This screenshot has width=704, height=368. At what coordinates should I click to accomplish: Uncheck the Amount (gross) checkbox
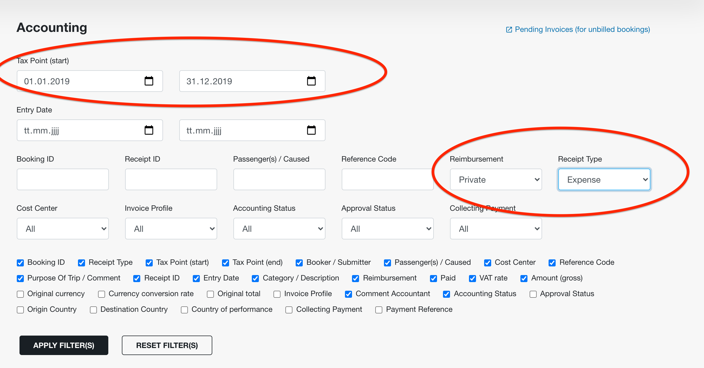pyautogui.click(x=524, y=279)
